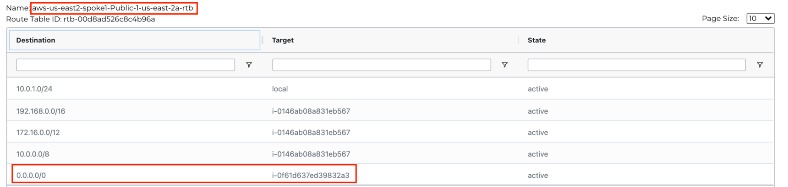Focus the State filter text box

pos(636,65)
